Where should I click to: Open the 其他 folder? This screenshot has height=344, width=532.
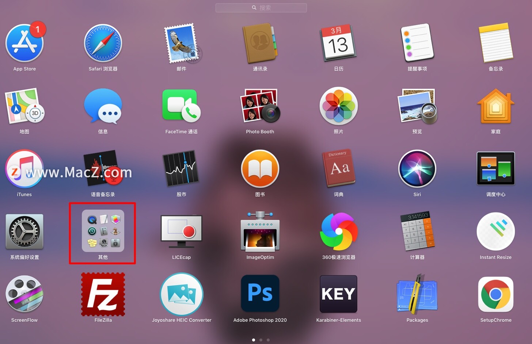click(x=103, y=231)
